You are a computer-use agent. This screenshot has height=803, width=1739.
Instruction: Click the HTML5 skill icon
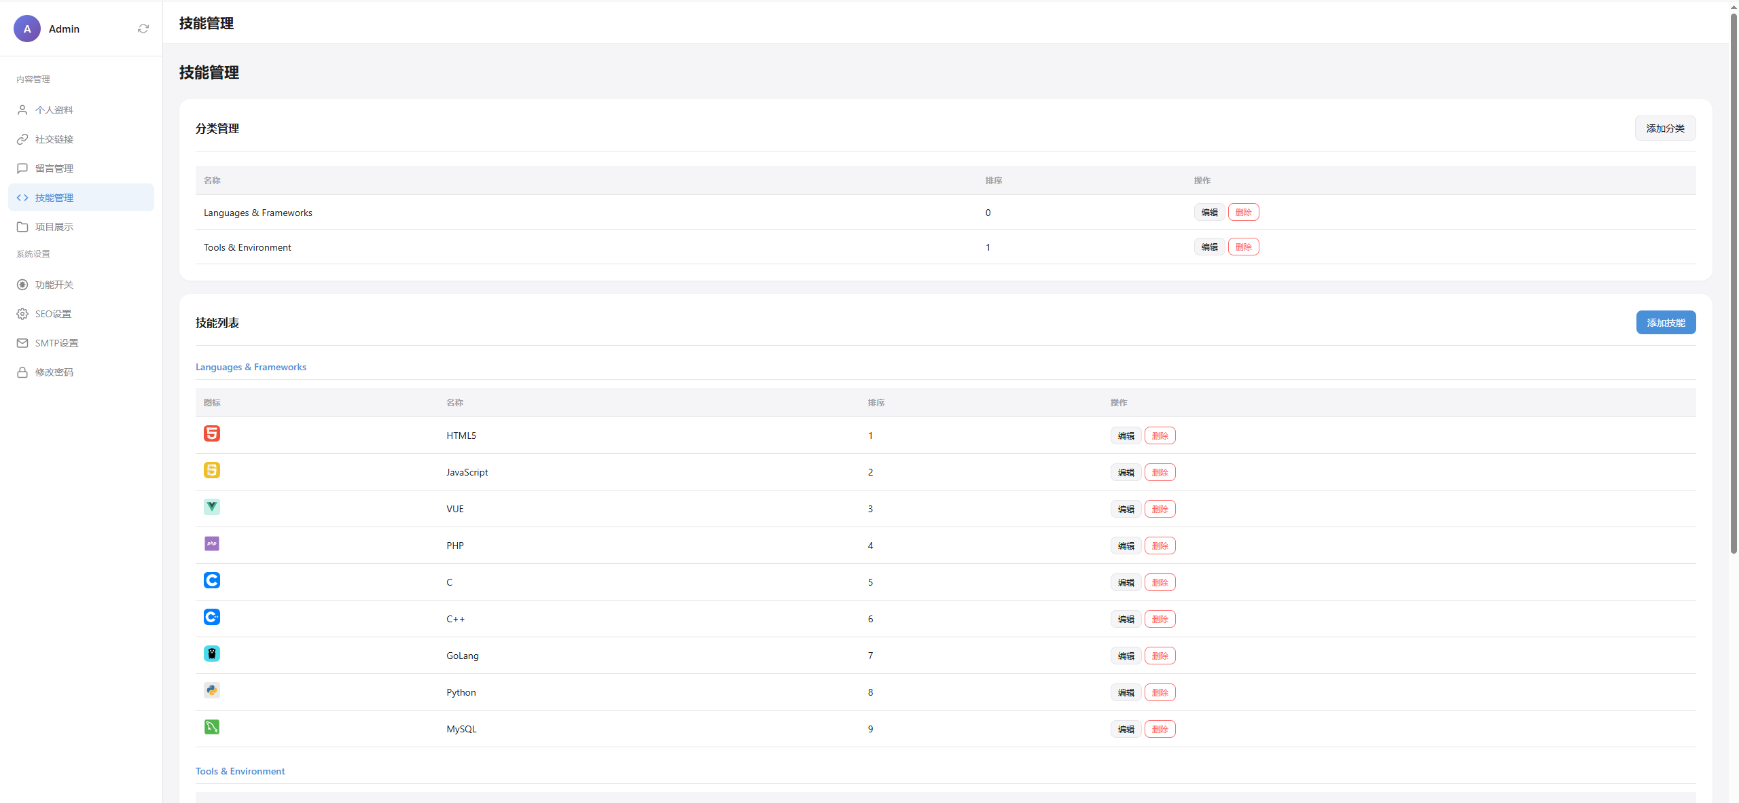[x=212, y=433]
